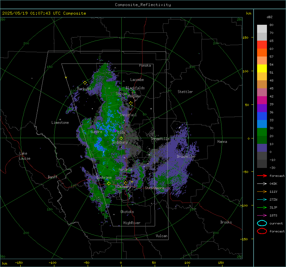
Task: Click the cyan 'current' ellipse legend icon
Action: click(x=262, y=223)
